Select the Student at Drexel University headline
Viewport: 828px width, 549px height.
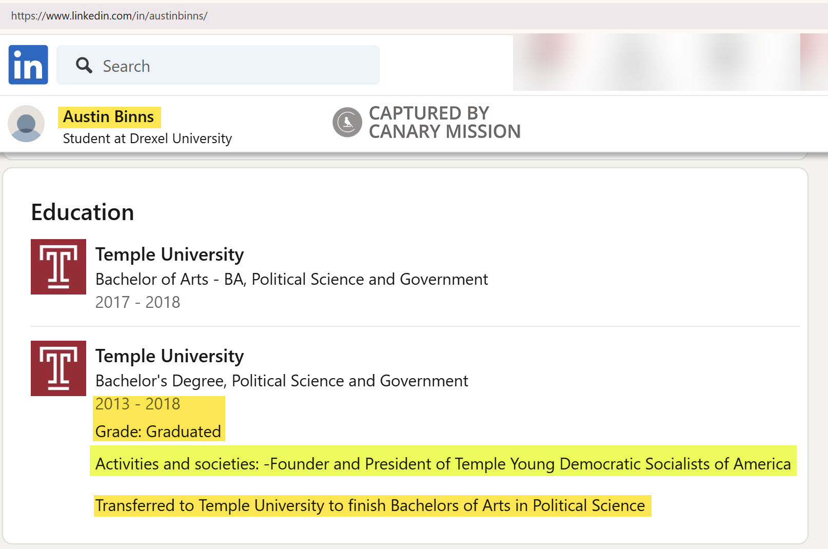coord(147,139)
